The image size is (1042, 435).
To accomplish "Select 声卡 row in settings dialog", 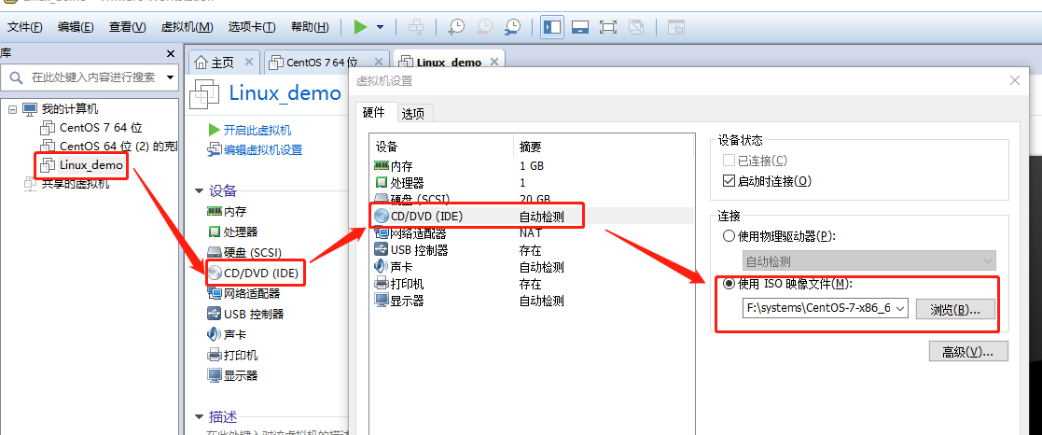I will [x=532, y=267].
